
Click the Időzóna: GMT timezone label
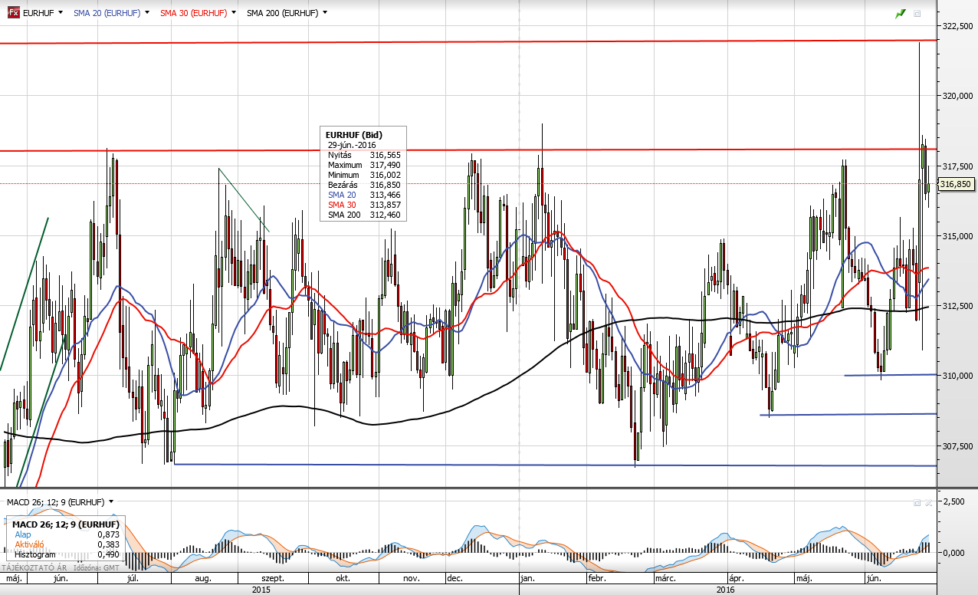(97, 568)
